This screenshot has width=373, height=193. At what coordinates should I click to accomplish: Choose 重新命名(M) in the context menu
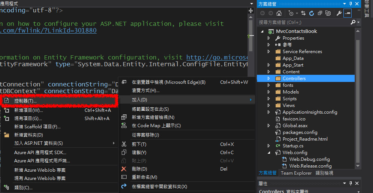coord(144,177)
